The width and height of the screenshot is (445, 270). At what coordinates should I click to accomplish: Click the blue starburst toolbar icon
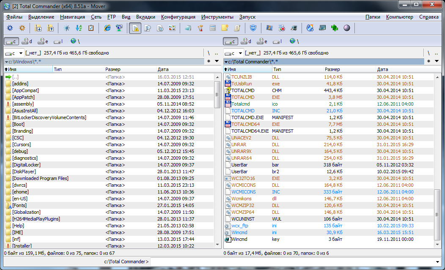coord(66,28)
